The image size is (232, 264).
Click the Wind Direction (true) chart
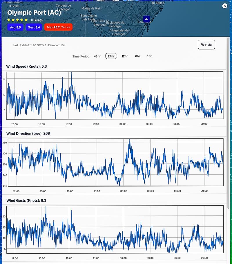click(x=116, y=162)
